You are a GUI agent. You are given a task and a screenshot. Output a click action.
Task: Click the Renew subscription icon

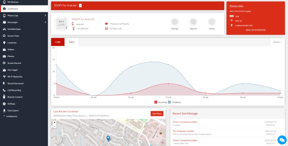click(x=212, y=22)
